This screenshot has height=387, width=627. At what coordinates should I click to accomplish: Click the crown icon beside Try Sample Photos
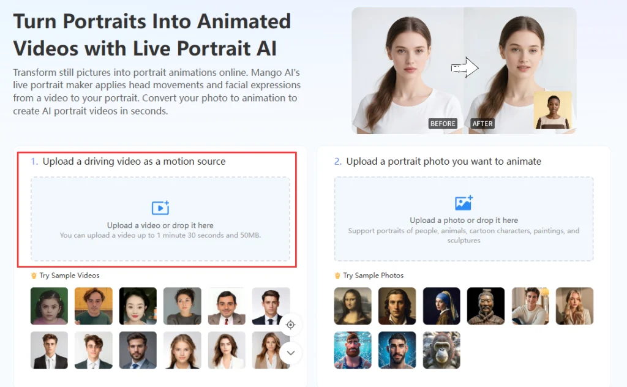[337, 276]
